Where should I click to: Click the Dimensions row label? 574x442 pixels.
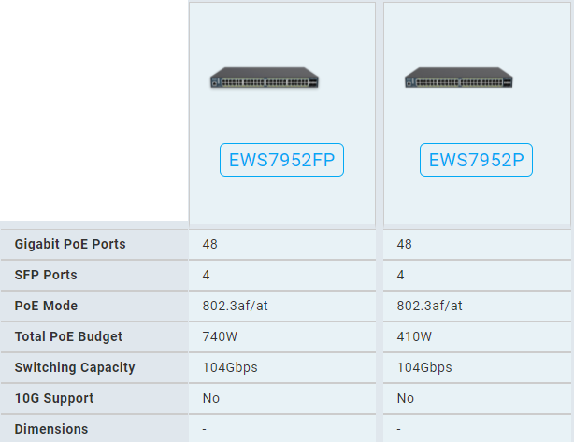click(51, 429)
